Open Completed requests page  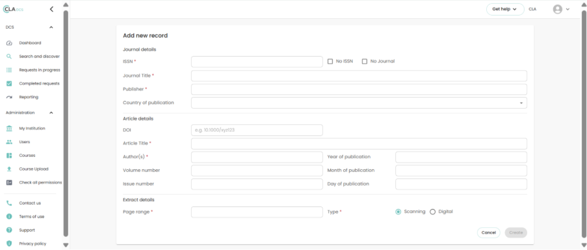[x=39, y=83]
